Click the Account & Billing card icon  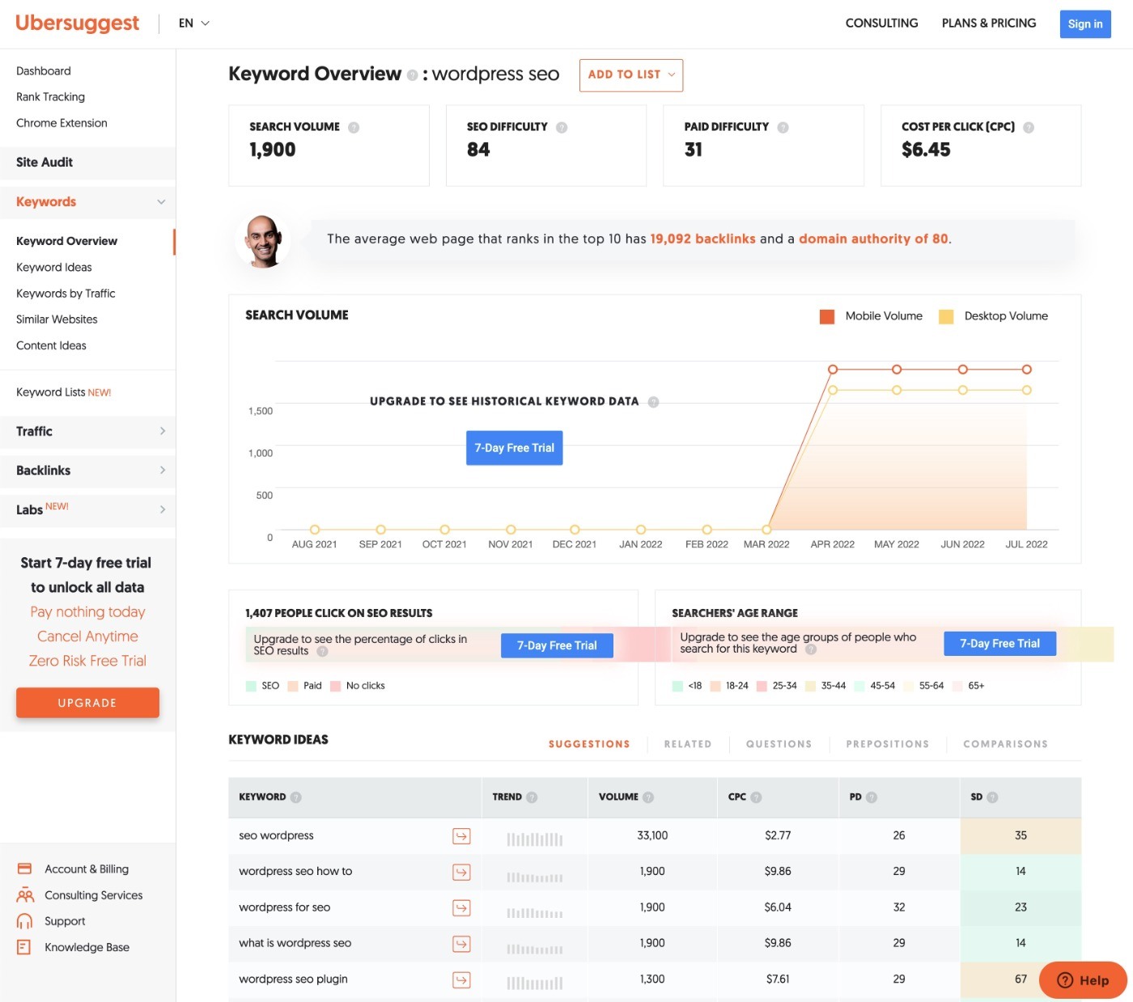click(24, 869)
